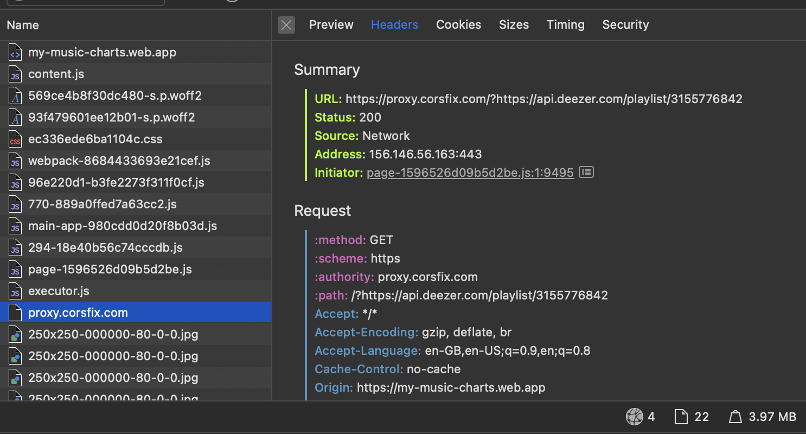
Task: Click the :authority proxy.corsfix.com header
Action: (x=396, y=277)
